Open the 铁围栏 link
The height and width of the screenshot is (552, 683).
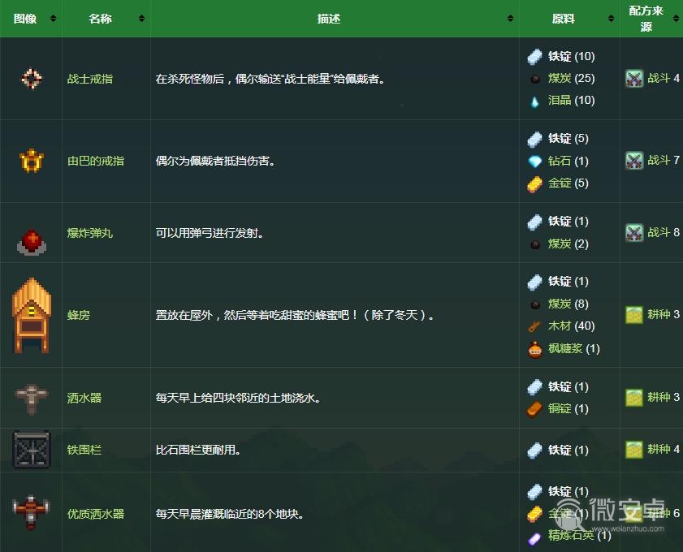tap(84, 450)
